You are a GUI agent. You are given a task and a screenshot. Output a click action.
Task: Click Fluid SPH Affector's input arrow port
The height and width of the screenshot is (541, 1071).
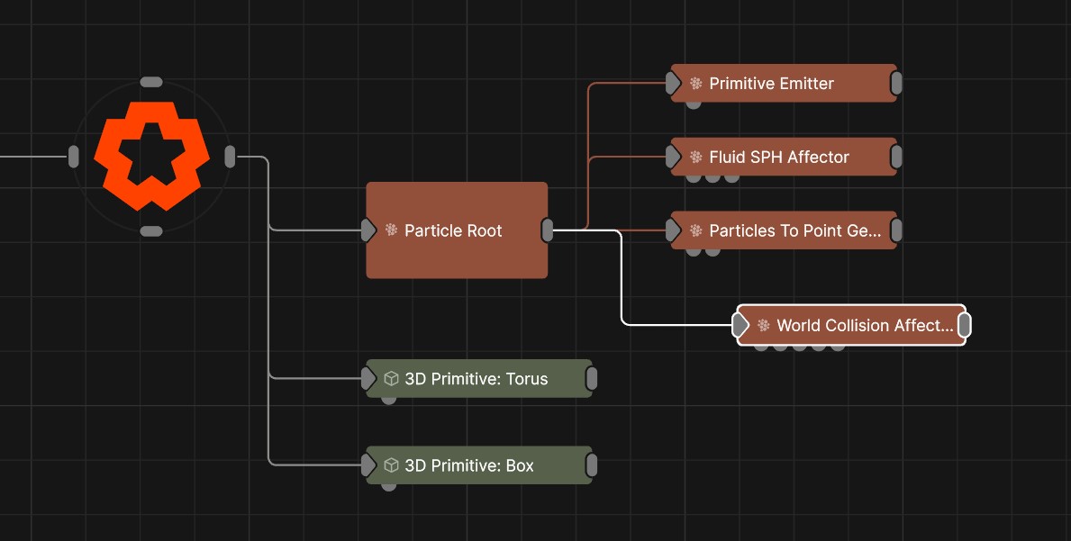coord(673,157)
